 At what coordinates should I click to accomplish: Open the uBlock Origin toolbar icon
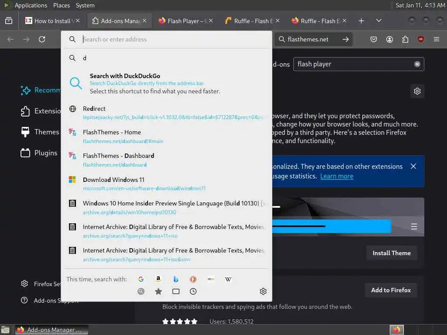[421, 39]
